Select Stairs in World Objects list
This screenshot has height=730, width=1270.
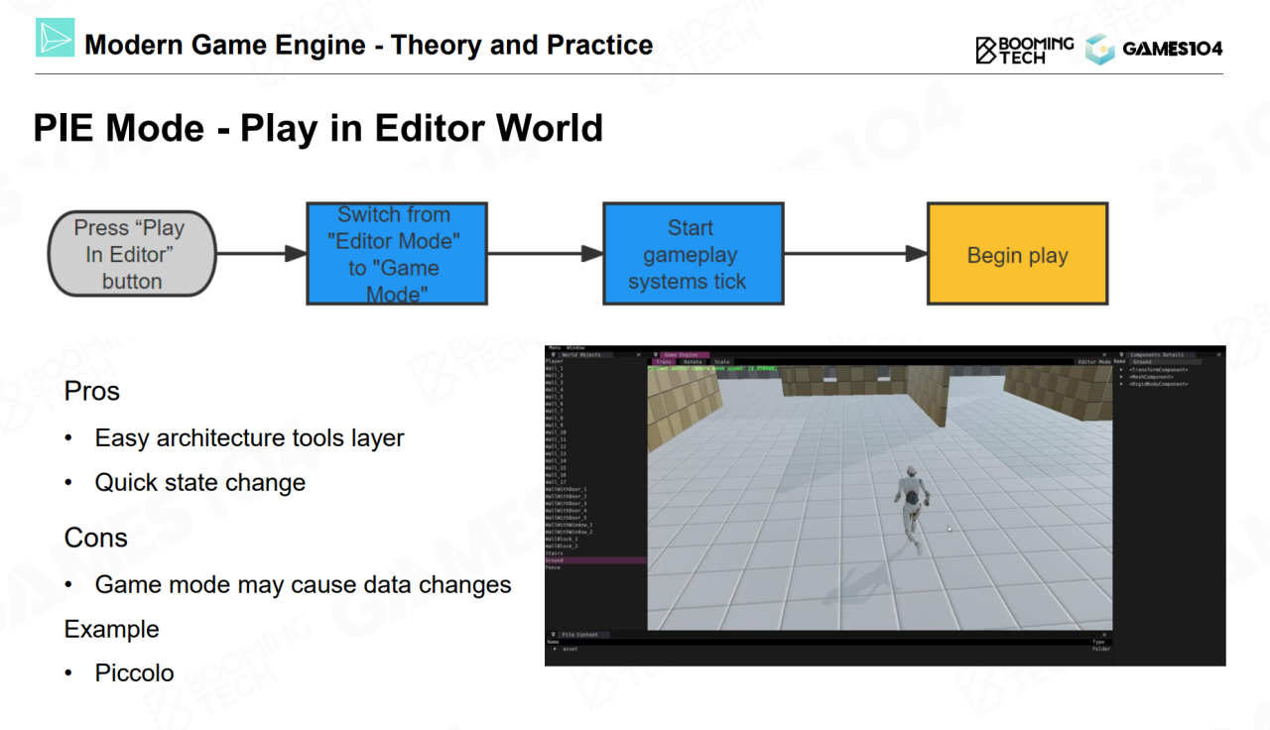[x=554, y=553]
